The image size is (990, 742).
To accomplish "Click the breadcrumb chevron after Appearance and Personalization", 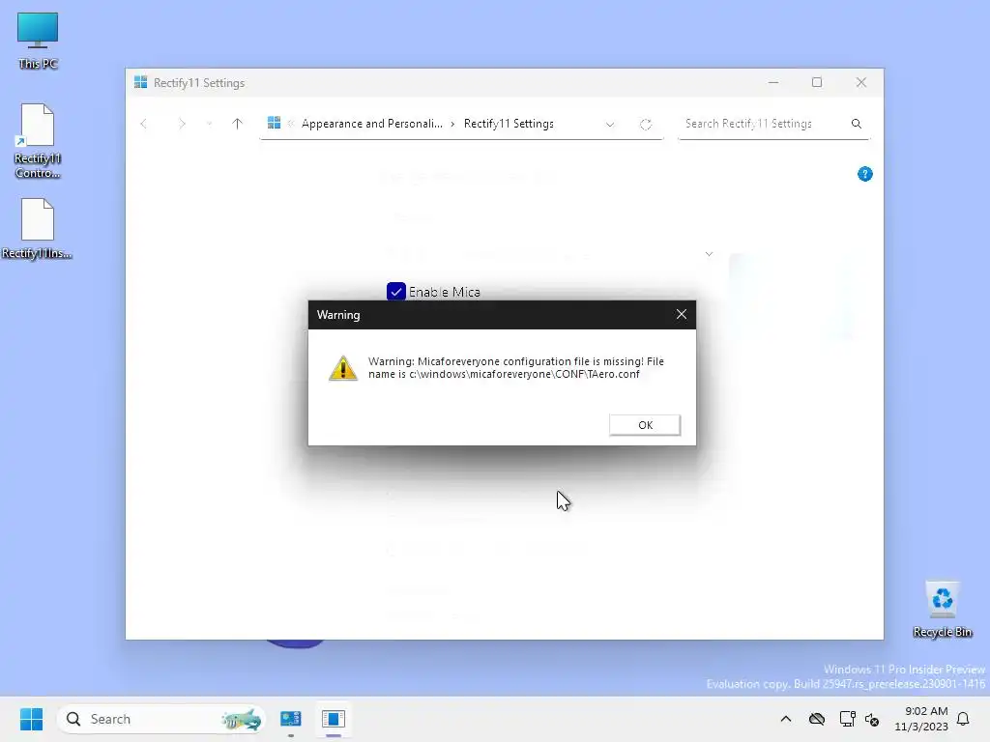I will pyautogui.click(x=452, y=125).
